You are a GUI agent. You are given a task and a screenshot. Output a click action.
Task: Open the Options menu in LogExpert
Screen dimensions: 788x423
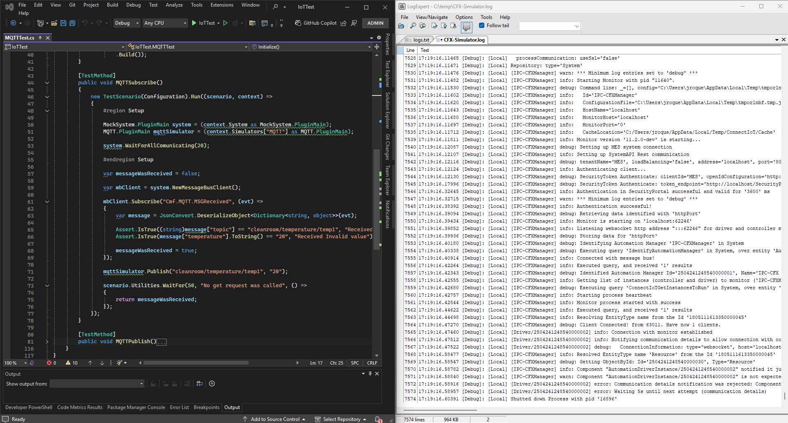click(464, 17)
